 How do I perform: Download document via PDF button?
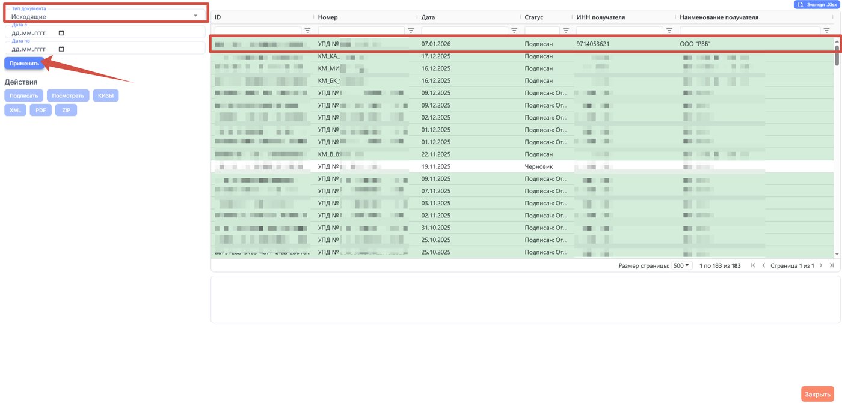pos(41,111)
